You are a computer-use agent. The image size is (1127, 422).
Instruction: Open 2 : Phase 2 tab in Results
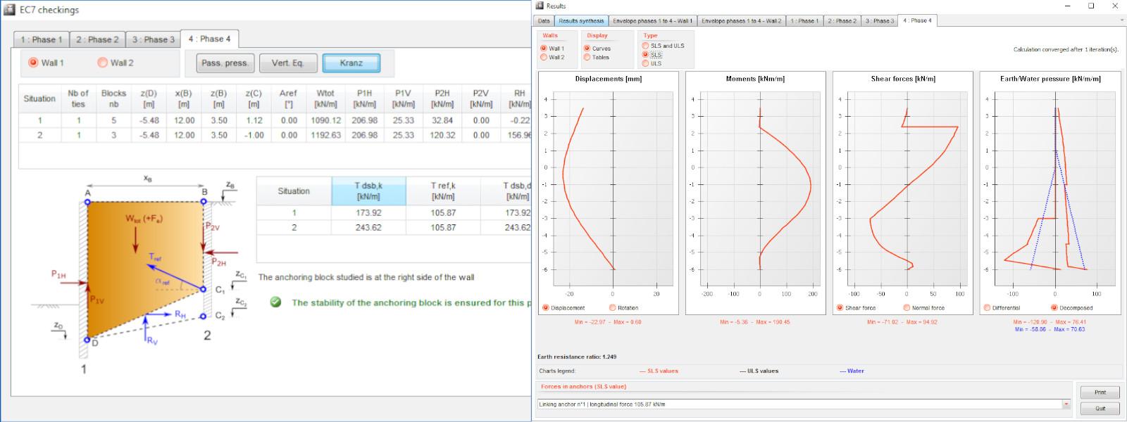(842, 20)
